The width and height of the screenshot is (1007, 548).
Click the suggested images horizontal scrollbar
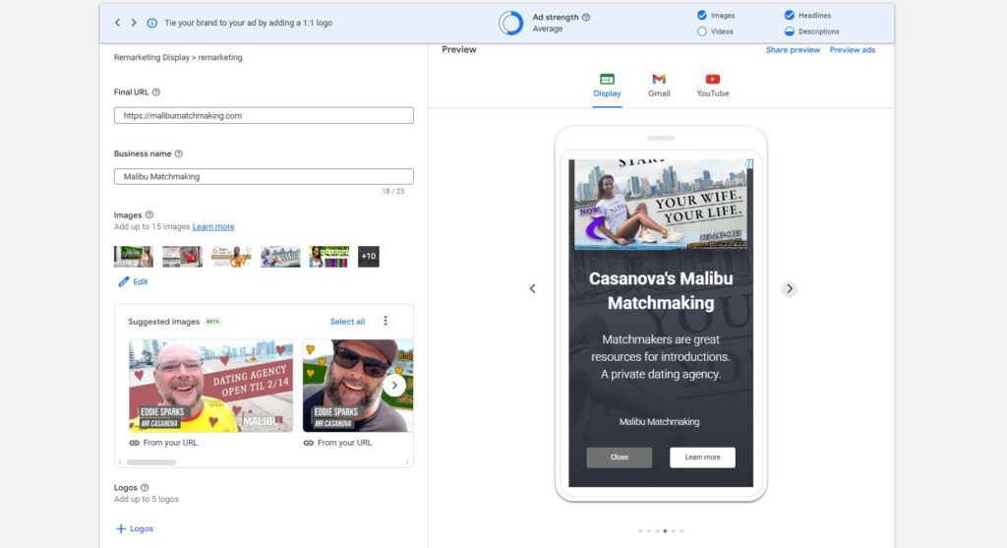tap(150, 462)
